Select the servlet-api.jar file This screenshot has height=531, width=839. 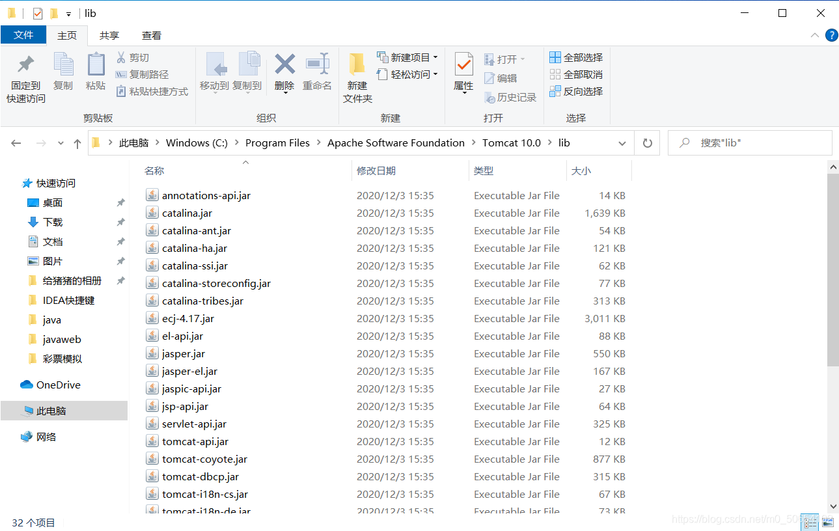point(194,424)
